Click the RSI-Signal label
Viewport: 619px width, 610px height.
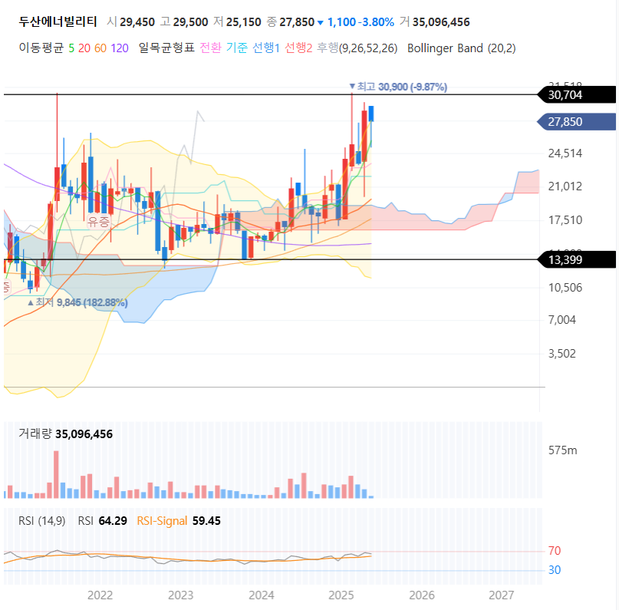pos(162,521)
